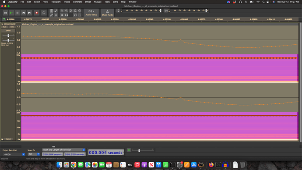Click the Zoom Out magnifier icon

pyautogui.click(x=66, y=11)
